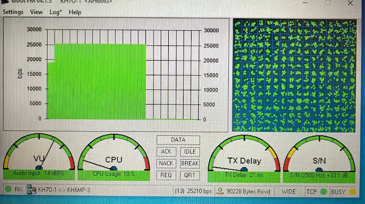Open the Help menu
Viewport: 365px width, 204px height.
(x=75, y=12)
